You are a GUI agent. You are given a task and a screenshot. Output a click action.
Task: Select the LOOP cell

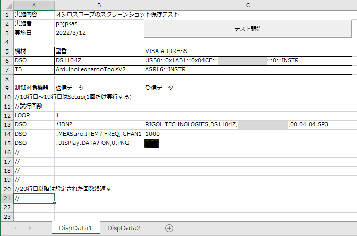(x=34, y=116)
